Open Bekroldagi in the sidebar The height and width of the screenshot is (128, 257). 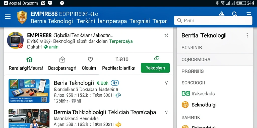[x=204, y=105]
